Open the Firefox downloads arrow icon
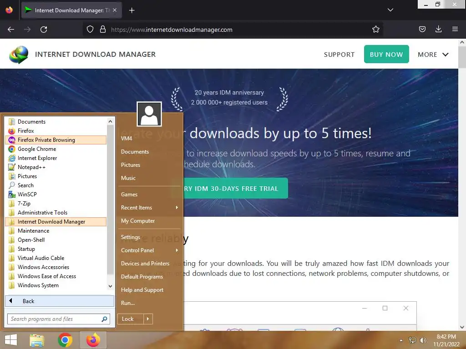The height and width of the screenshot is (349, 466). coord(438,30)
